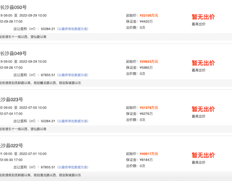
Task: Click deadline 22-09-28 17:00 in 050号
Action: point(11,21)
